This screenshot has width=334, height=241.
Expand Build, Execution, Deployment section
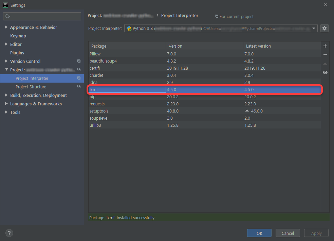(x=6, y=95)
